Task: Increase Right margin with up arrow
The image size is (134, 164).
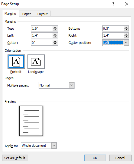Action: coord(126,34)
